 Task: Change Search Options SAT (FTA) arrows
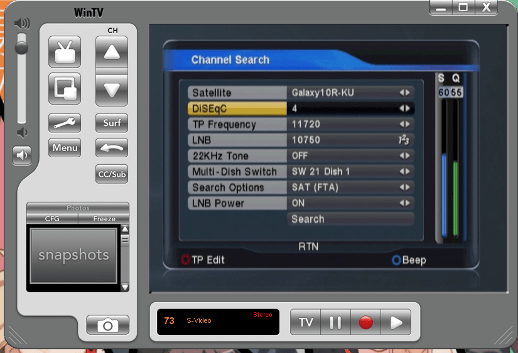405,187
